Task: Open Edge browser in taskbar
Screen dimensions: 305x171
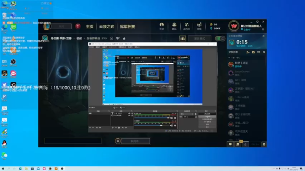Action: tap(20, 169)
